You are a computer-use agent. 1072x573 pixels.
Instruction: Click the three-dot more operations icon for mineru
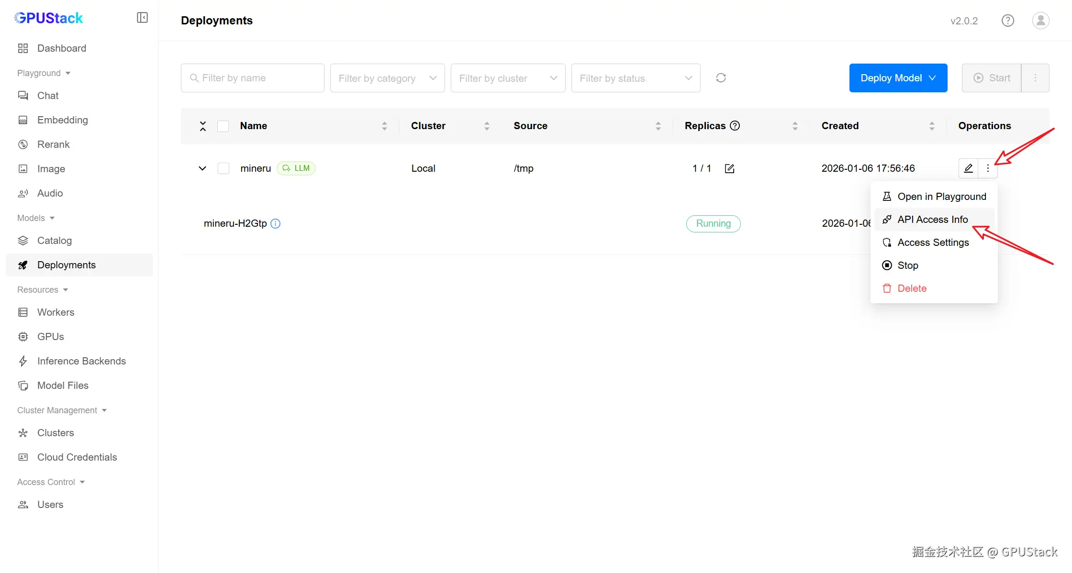[x=988, y=168]
